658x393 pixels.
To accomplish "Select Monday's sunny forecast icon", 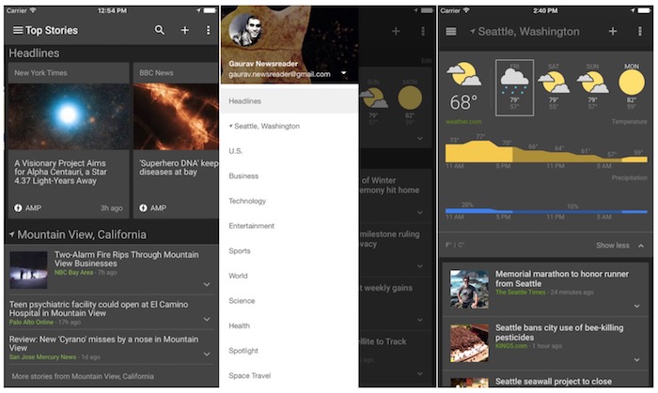I will (633, 82).
